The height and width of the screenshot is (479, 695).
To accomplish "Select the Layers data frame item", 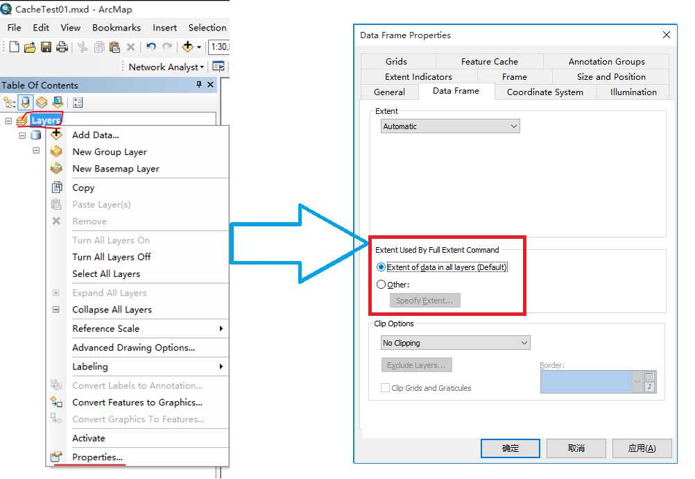I will click(46, 120).
